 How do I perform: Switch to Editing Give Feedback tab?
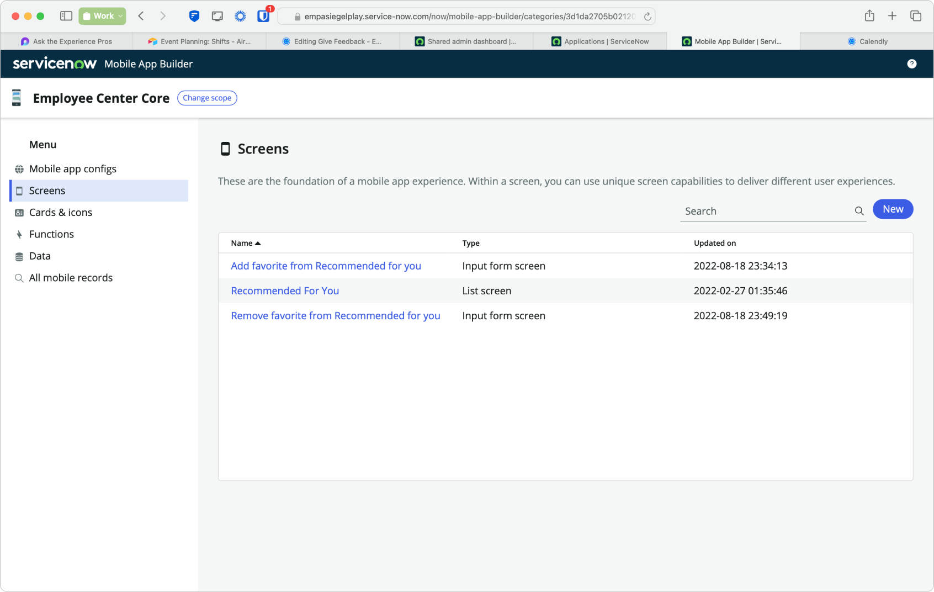coord(333,41)
